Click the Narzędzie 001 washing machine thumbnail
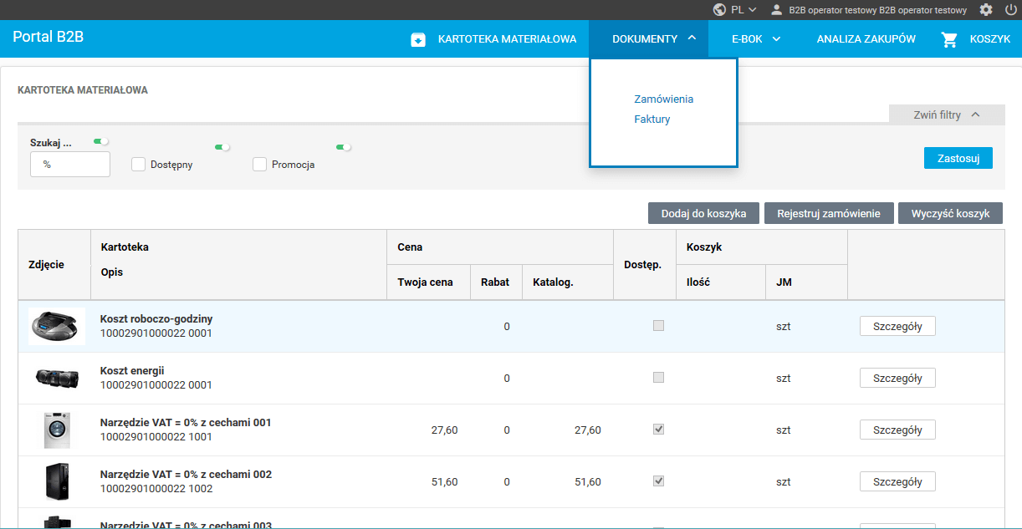Screen dimensions: 1022x529 tap(57, 430)
